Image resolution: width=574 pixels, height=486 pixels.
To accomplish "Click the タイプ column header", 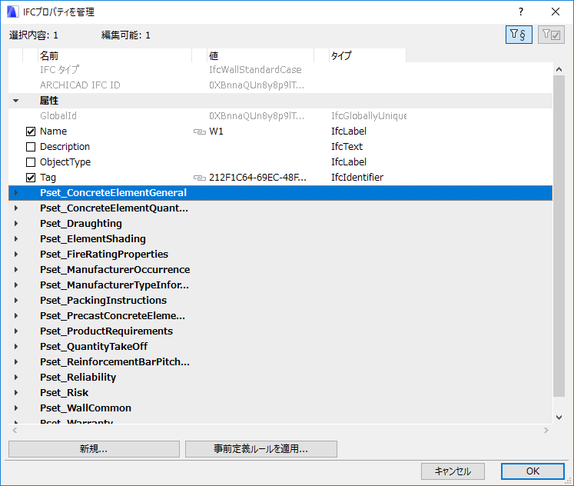I will coord(367,55).
